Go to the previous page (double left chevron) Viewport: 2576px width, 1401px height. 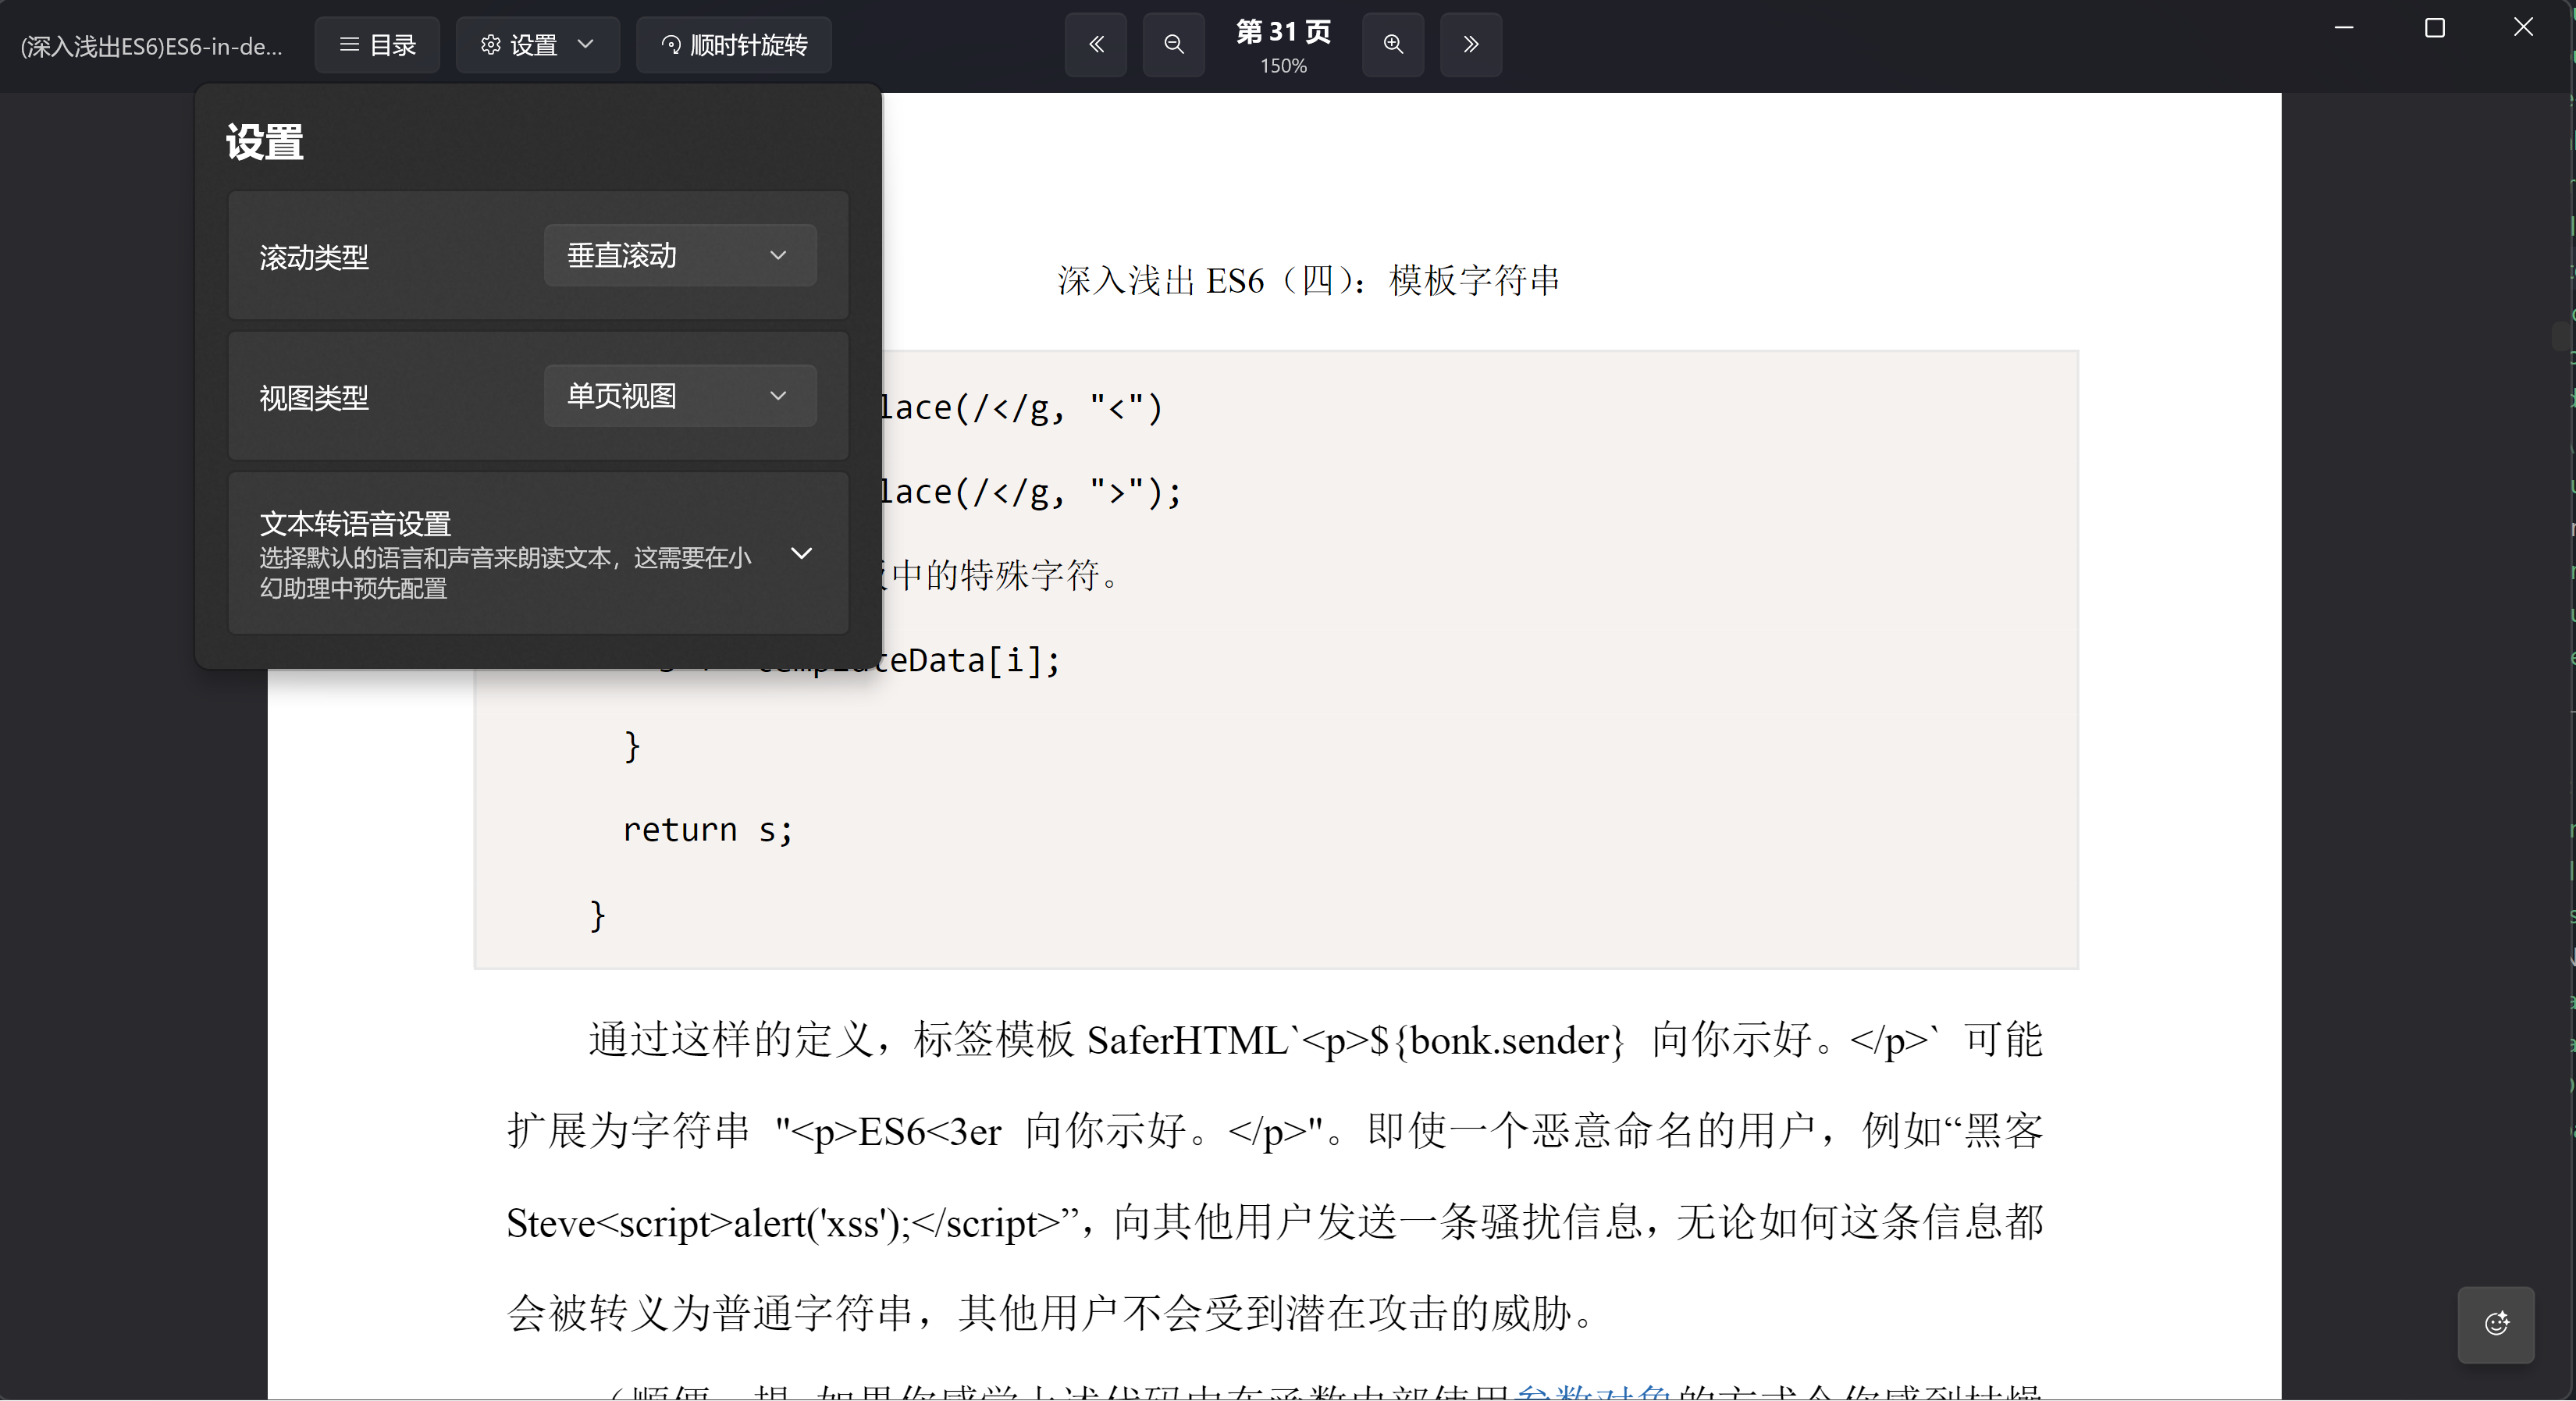click(x=1096, y=45)
